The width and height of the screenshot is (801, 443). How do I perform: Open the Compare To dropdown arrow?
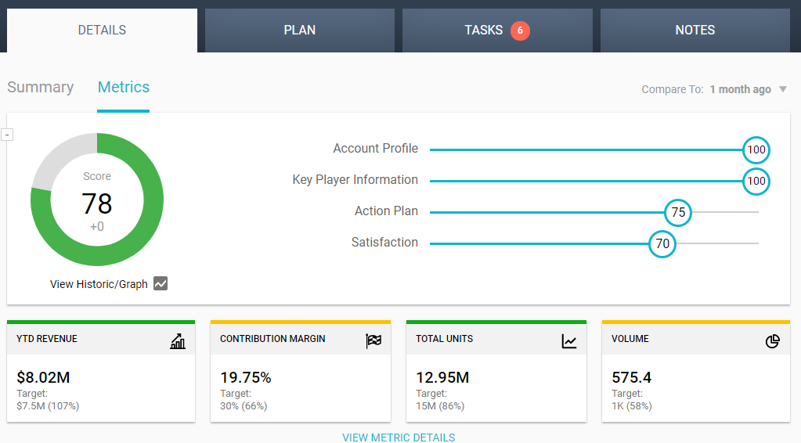click(782, 89)
